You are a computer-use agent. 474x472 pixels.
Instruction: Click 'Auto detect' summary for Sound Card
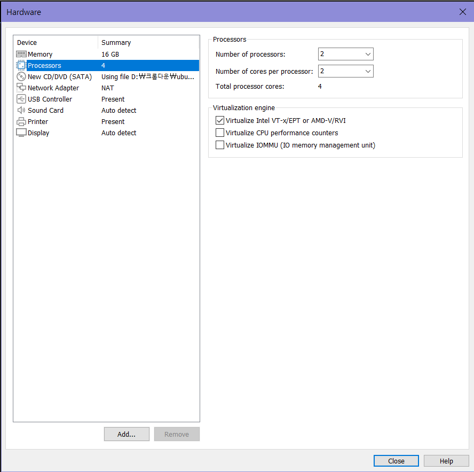click(119, 111)
